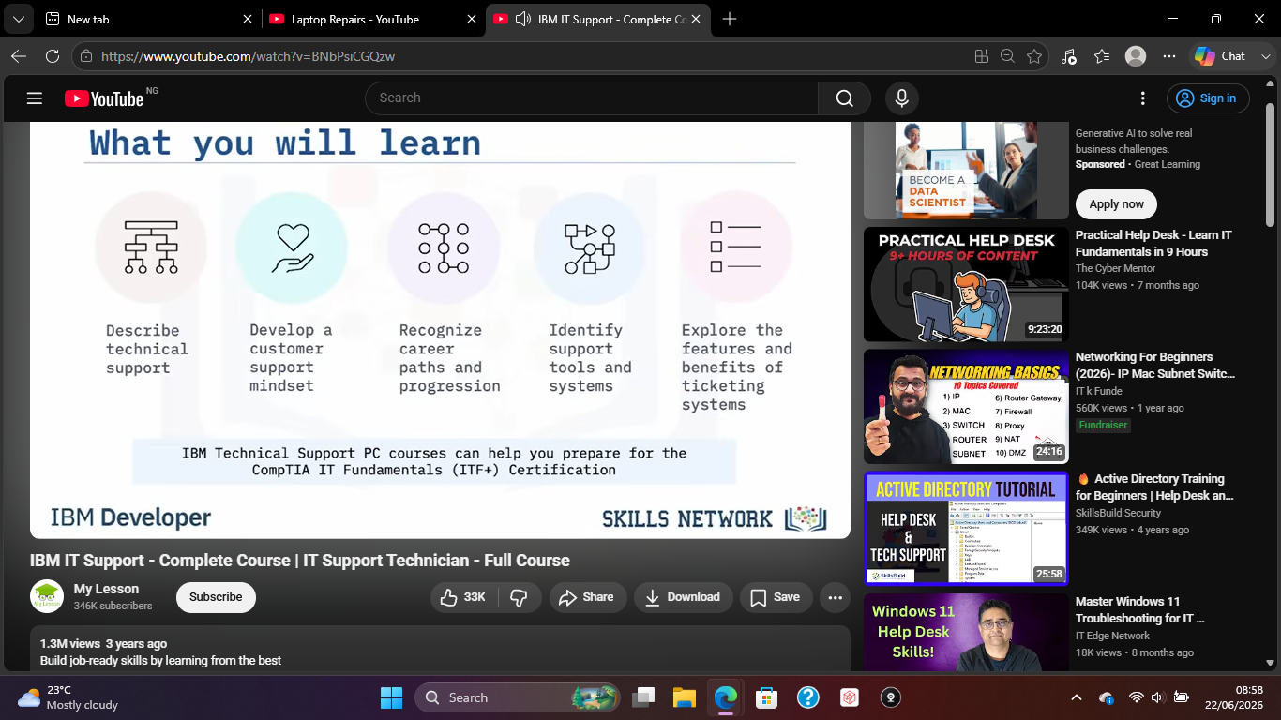Close the New tab tab
The image size is (1281, 720).
click(248, 19)
